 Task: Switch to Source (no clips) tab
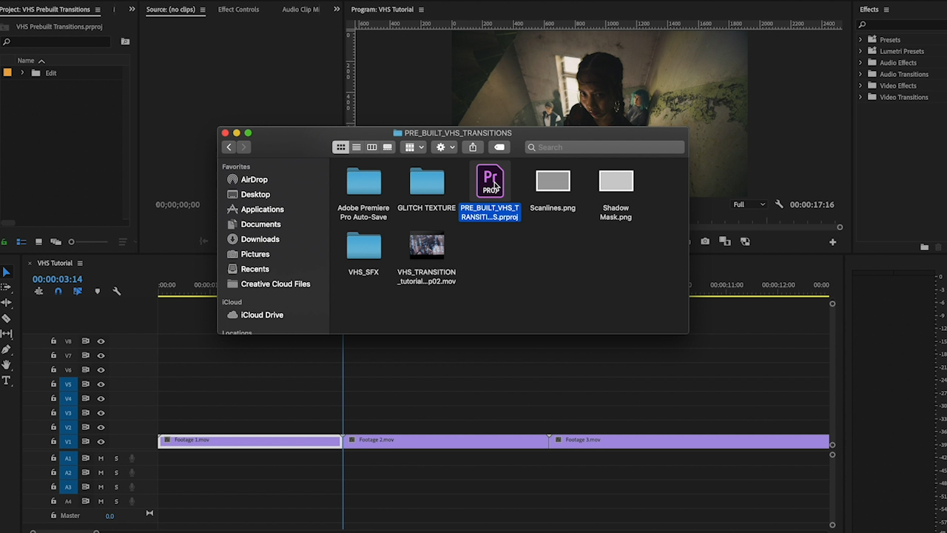click(172, 10)
